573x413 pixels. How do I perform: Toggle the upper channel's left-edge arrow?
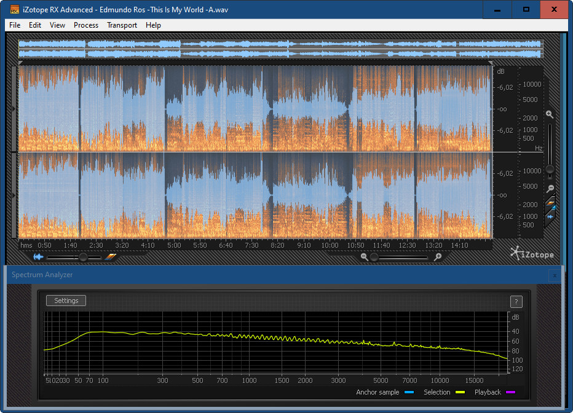click(x=15, y=109)
